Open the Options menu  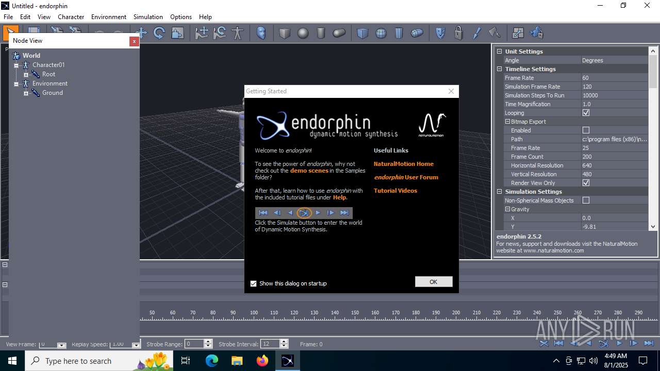click(181, 17)
